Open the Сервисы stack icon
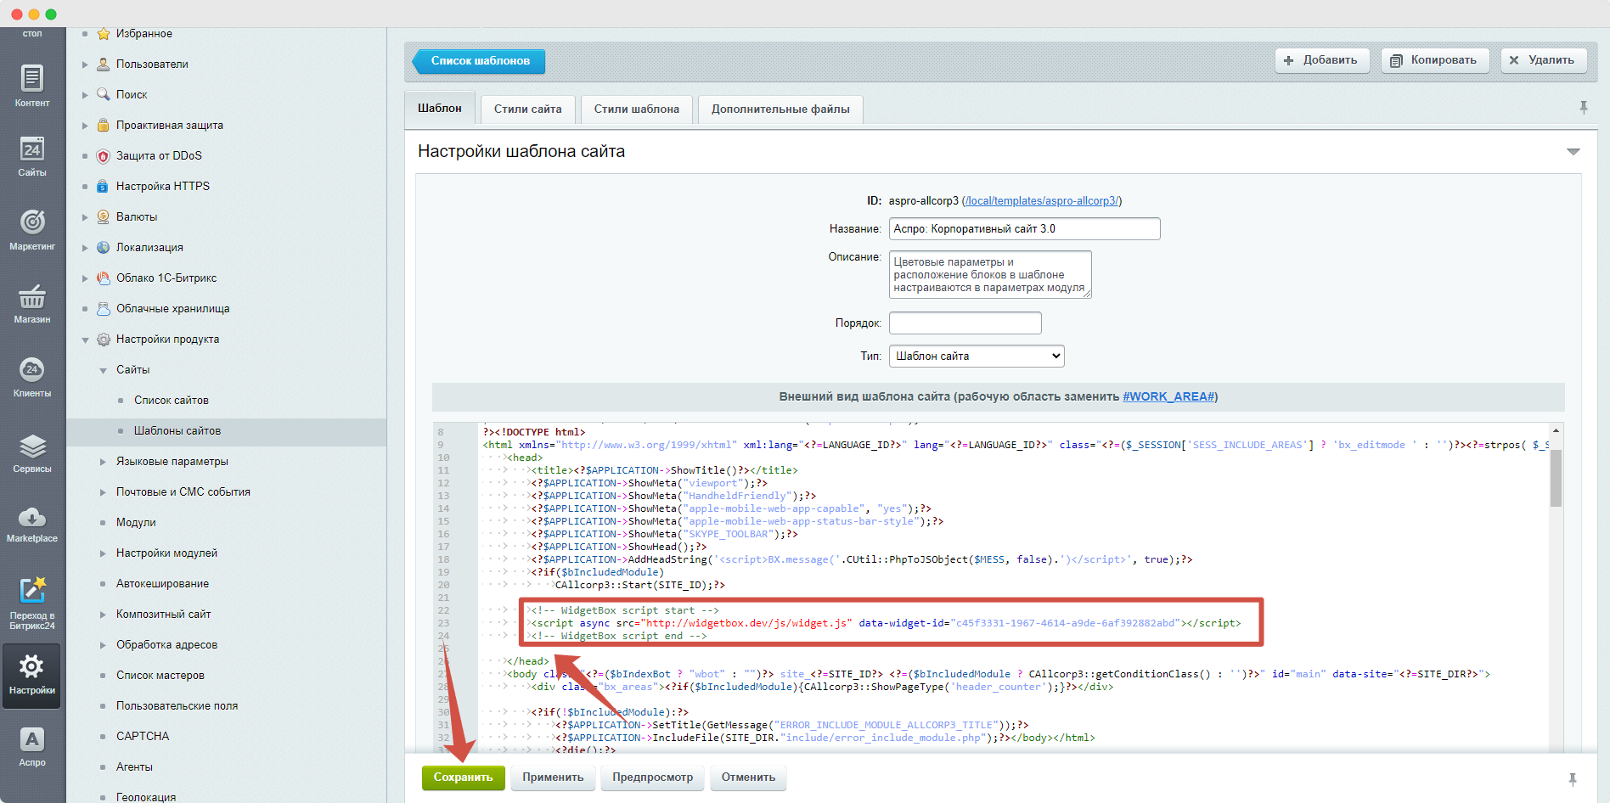The width and height of the screenshot is (1610, 803). coord(32,452)
